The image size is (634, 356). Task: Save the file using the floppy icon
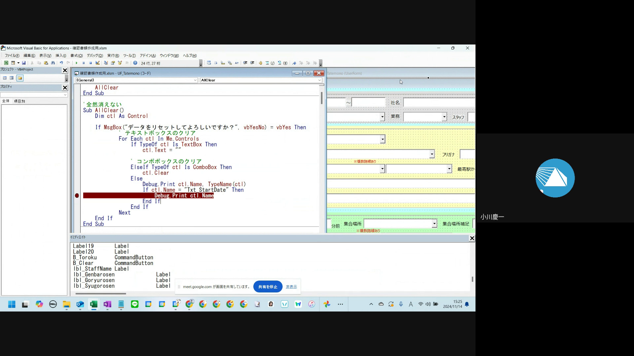point(24,63)
